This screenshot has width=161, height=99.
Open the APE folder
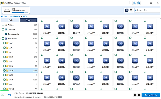[11, 48]
